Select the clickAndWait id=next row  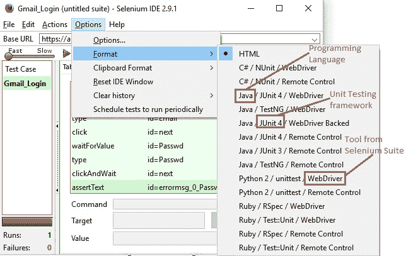144,174
